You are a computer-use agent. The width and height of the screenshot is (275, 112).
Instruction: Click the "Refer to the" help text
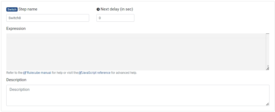pyautogui.click(x=14, y=73)
